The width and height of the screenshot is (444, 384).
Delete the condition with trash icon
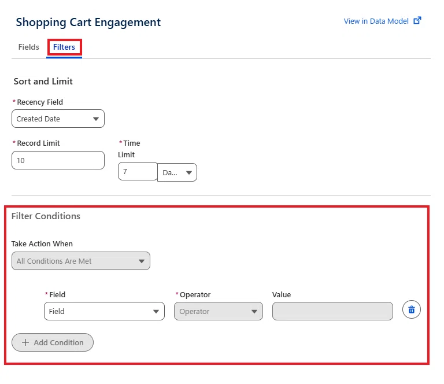point(412,309)
